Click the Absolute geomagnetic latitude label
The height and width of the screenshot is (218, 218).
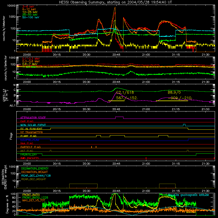188,195
